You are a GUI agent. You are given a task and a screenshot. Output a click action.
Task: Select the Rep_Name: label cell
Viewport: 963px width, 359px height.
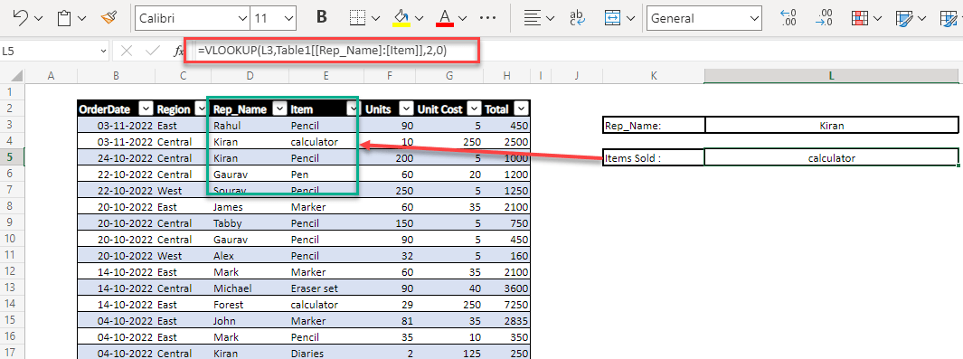tap(654, 125)
